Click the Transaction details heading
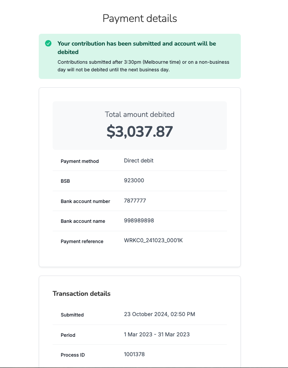 [x=82, y=294]
